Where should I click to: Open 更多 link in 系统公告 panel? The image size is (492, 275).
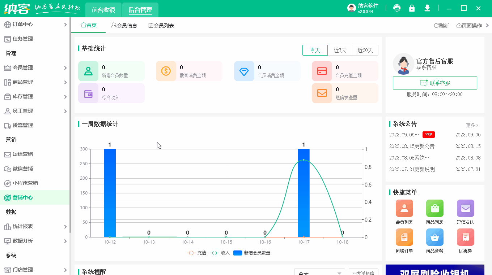(x=471, y=125)
